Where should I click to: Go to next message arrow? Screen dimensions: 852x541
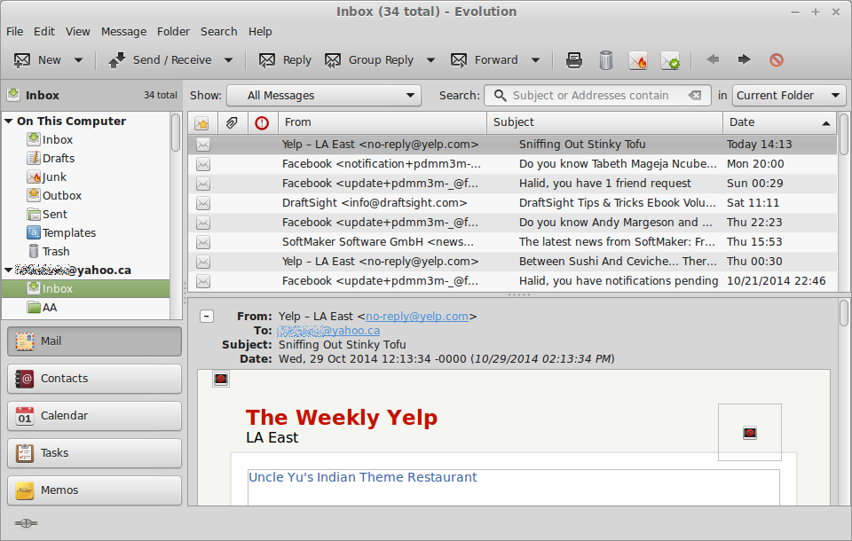(x=744, y=59)
